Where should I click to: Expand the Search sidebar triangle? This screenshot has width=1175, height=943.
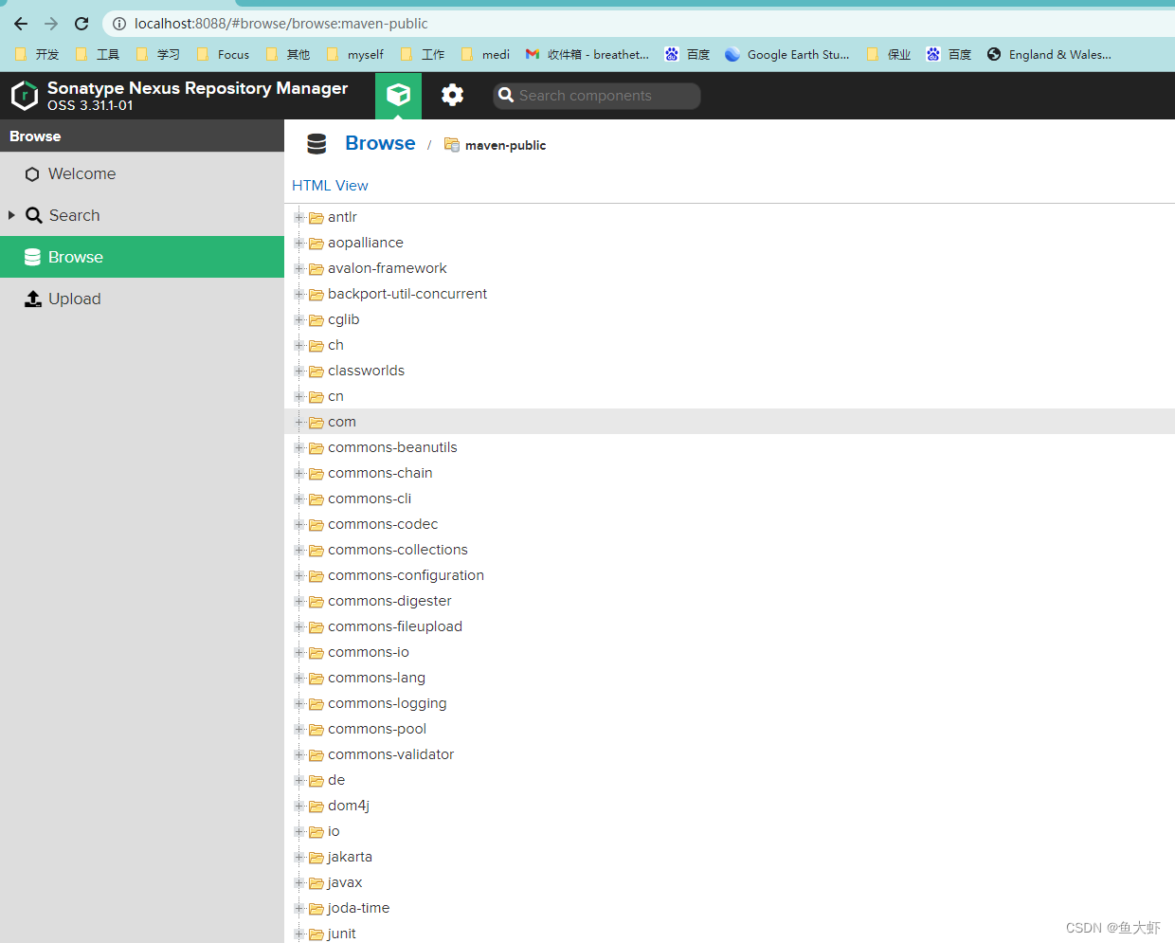[x=11, y=215]
